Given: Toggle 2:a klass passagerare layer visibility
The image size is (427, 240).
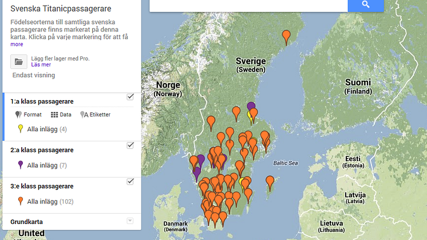Looking at the screenshot, I should (x=130, y=145).
